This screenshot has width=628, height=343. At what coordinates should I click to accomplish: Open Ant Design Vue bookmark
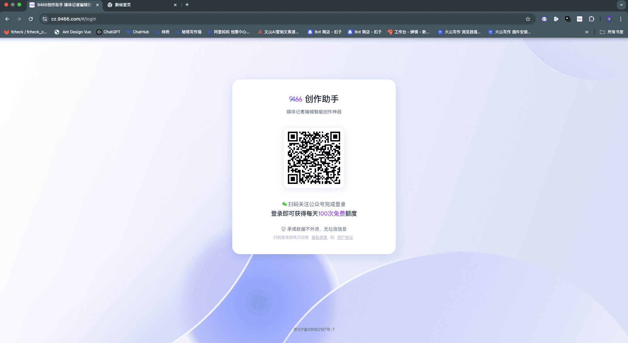tap(73, 32)
